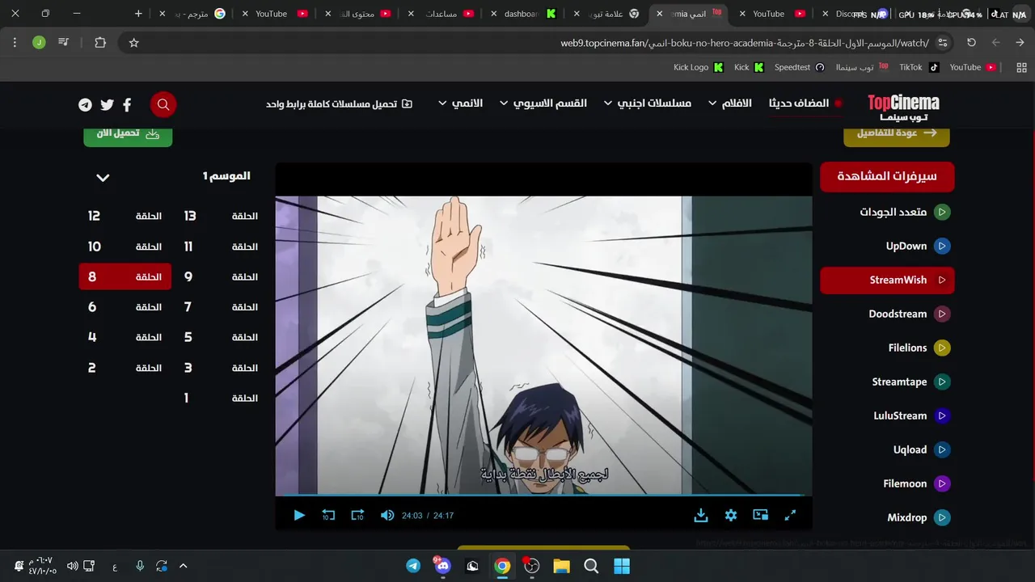This screenshot has width=1035, height=582.
Task: Go to the TopCinema home logo
Action: [903, 108]
